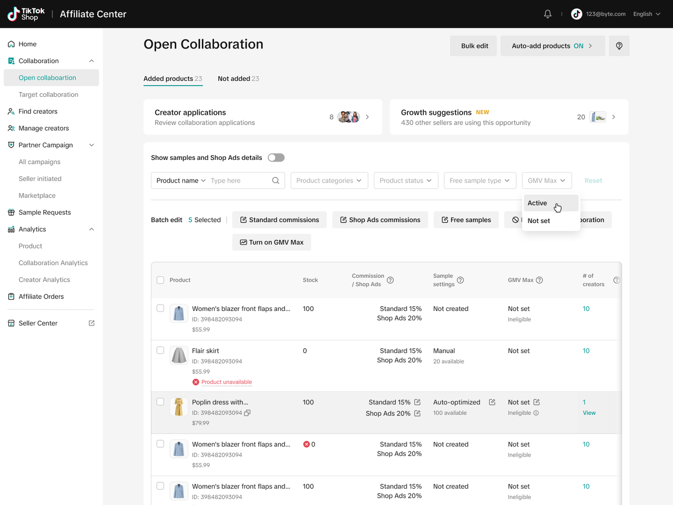Toggle Show samples and Shop Ads details

[x=276, y=158]
